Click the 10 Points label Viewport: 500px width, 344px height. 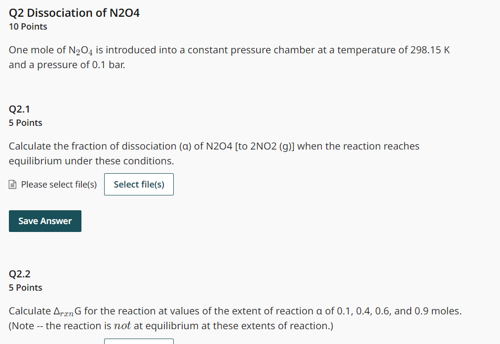coord(28,27)
